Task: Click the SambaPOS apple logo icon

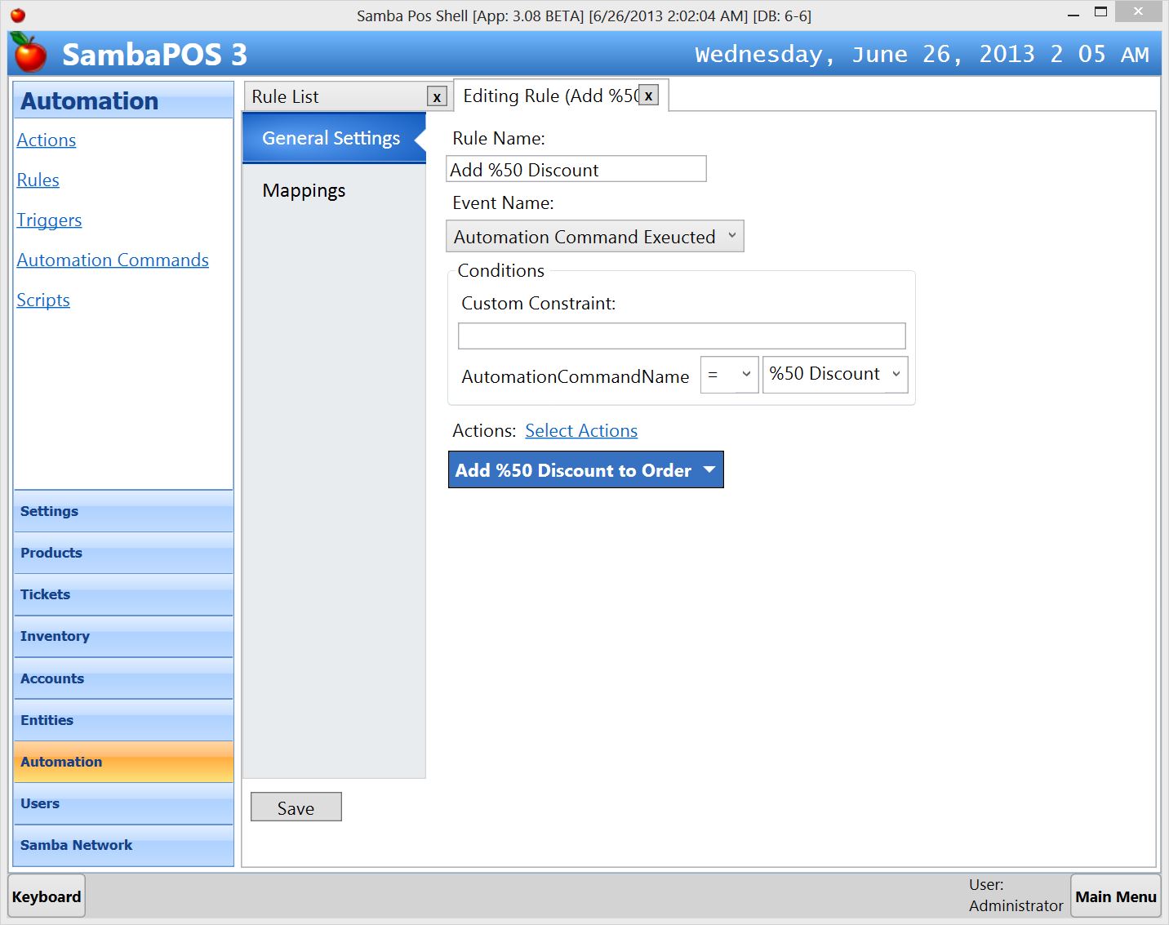Action: [x=30, y=54]
